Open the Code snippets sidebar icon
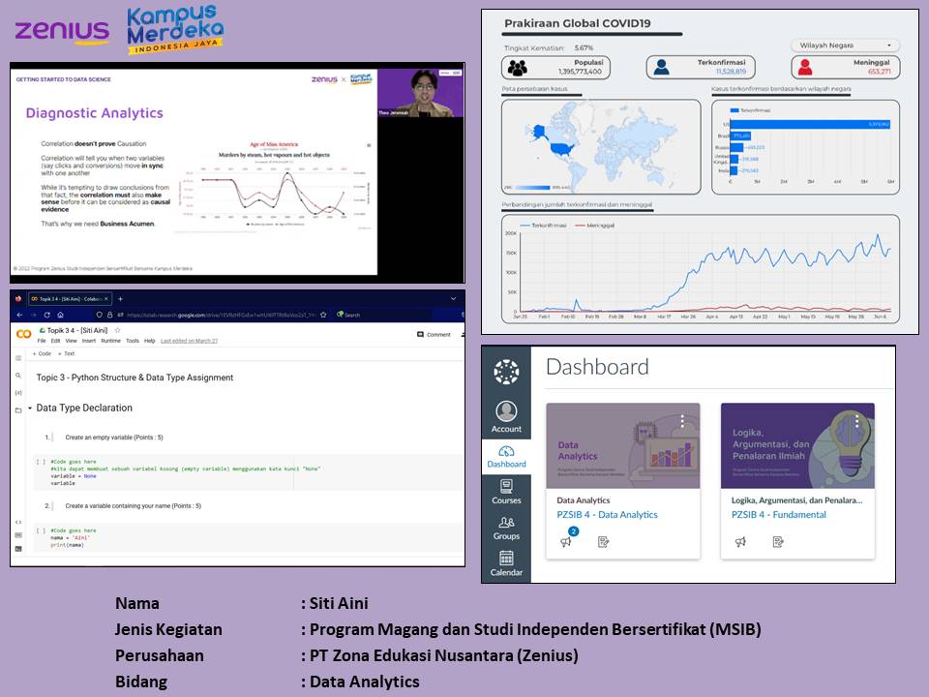This screenshot has height=697, width=929. tap(18, 522)
